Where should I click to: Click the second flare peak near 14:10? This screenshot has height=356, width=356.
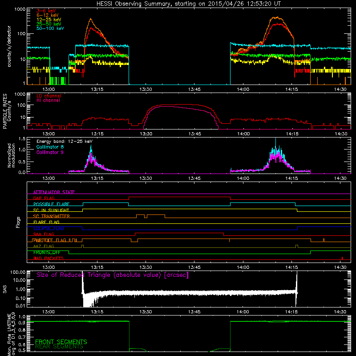(x=276, y=18)
